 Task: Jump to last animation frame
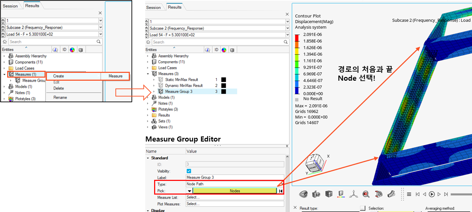(x=446, y=194)
